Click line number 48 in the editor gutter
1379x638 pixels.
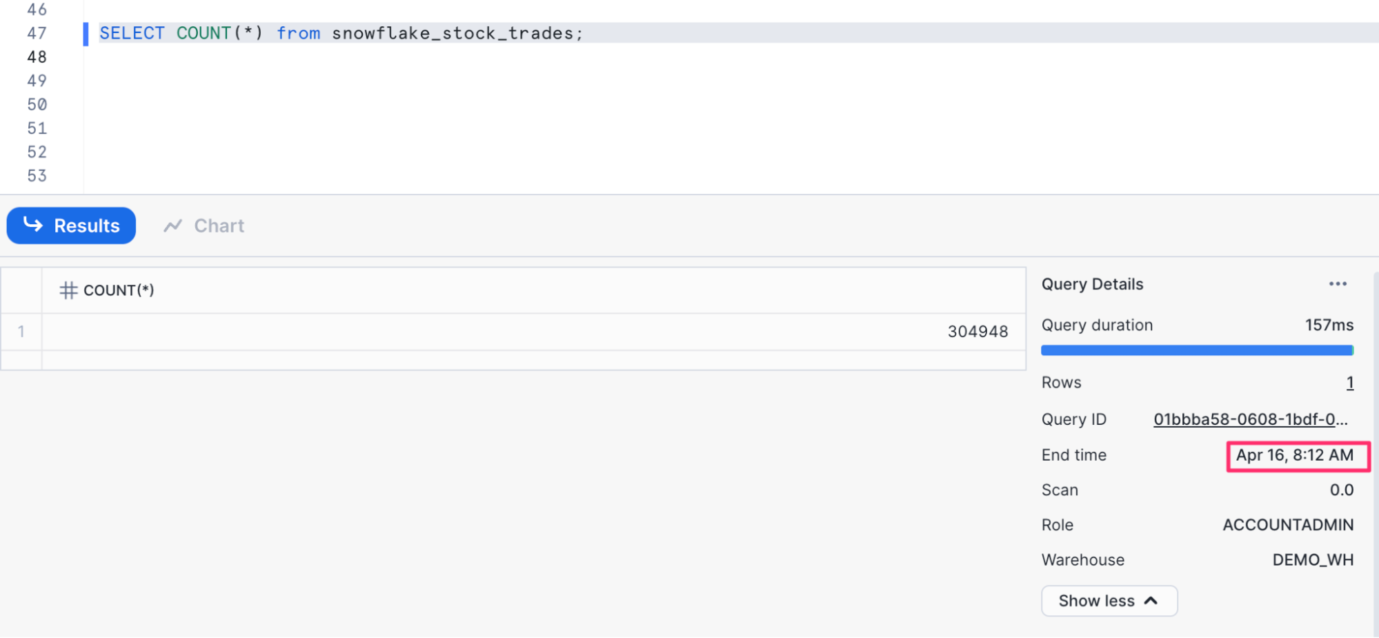(x=37, y=57)
